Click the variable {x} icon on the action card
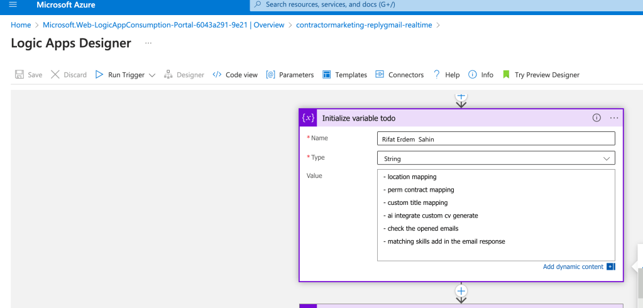This screenshot has height=308, width=643. point(308,118)
